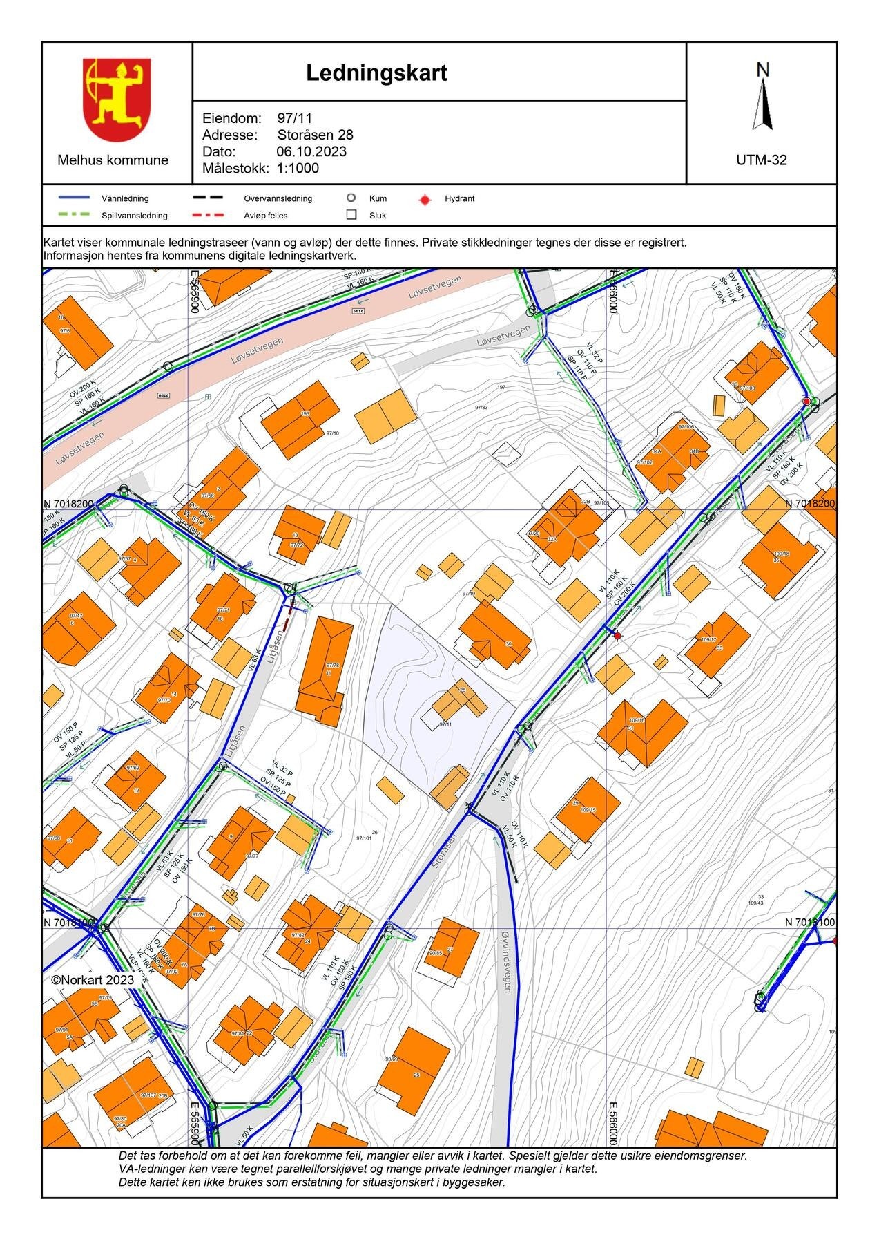Click the disclaimer line starting 'Det tas forbehold'
The width and height of the screenshot is (879, 1244).
[x=433, y=1156]
